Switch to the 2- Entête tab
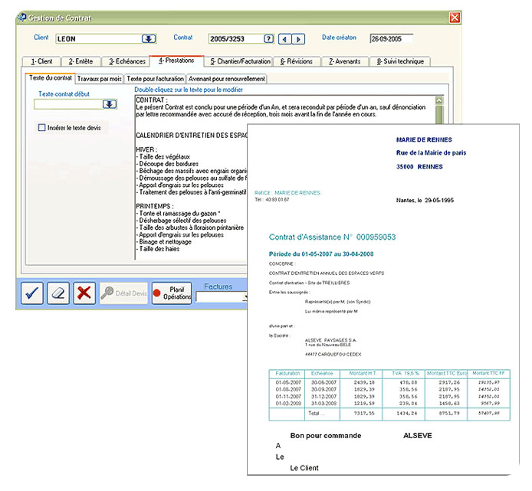Screen dimensions: 532x491 80,61
